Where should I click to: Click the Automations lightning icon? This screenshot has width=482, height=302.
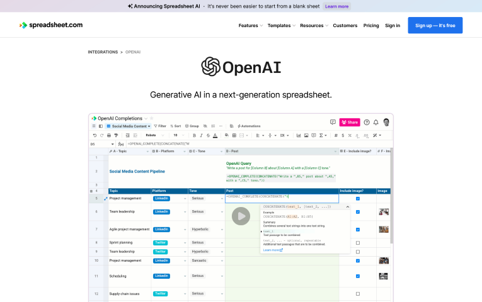[x=238, y=126]
